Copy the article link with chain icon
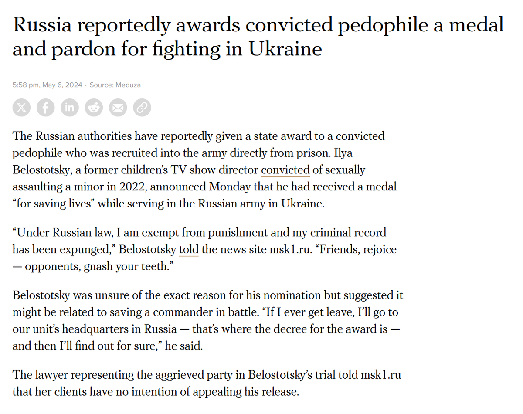The width and height of the screenshot is (523, 414). click(142, 108)
